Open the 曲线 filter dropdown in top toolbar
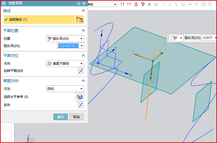The height and width of the screenshot is (143, 217). pos(102,4)
